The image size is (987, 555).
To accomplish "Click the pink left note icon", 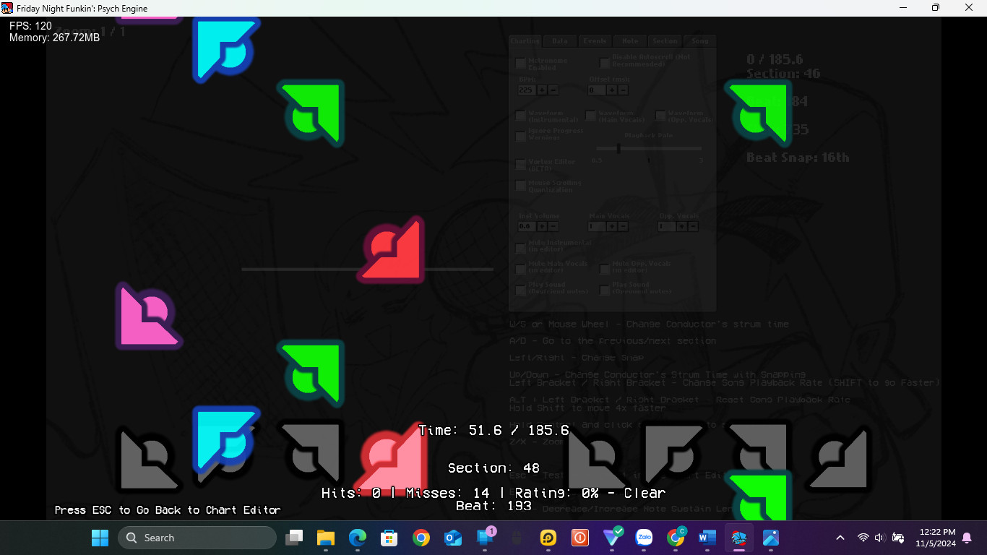I will coord(149,316).
